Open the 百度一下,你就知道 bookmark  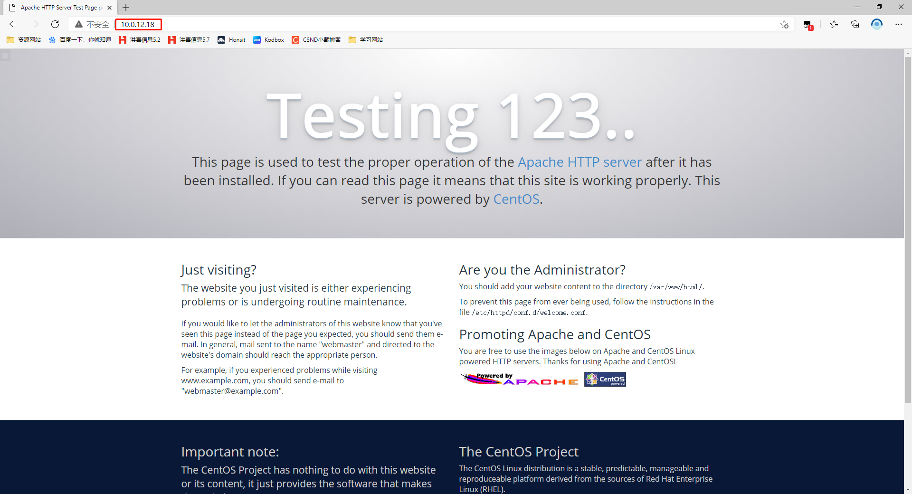[x=80, y=40]
